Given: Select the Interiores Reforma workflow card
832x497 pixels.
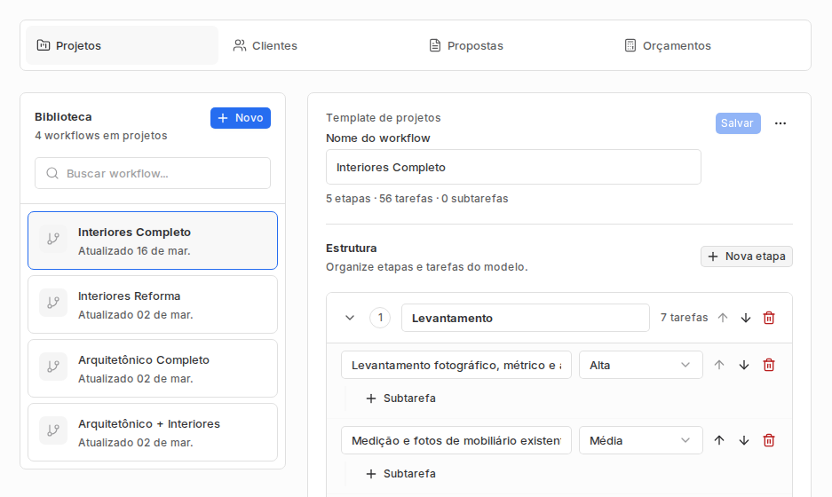Looking at the screenshot, I should pyautogui.click(x=153, y=304).
